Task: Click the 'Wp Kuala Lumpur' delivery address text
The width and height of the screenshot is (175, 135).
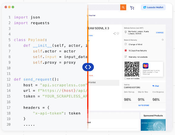Action: point(138,33)
